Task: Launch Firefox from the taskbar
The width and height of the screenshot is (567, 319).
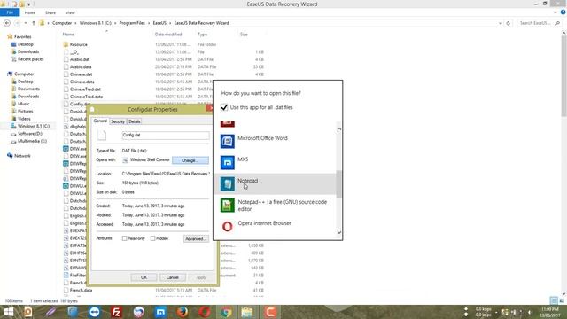Action: [183, 312]
